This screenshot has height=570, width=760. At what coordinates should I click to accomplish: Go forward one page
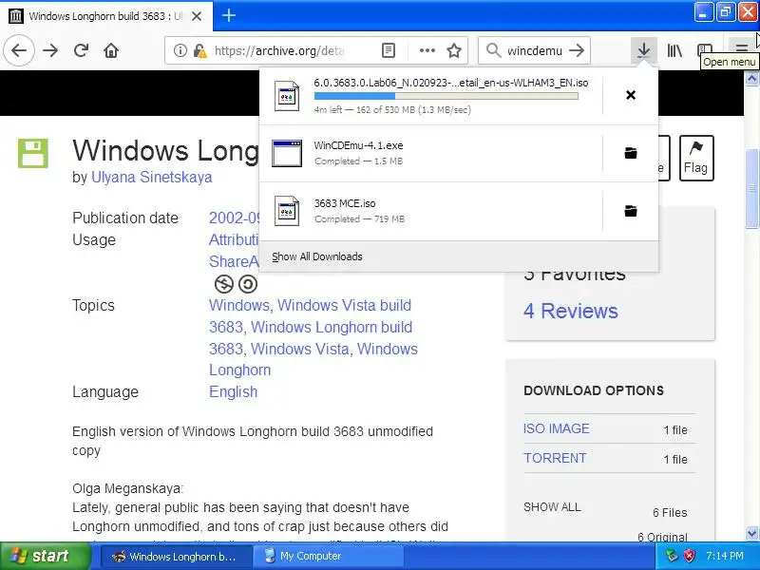(50, 50)
